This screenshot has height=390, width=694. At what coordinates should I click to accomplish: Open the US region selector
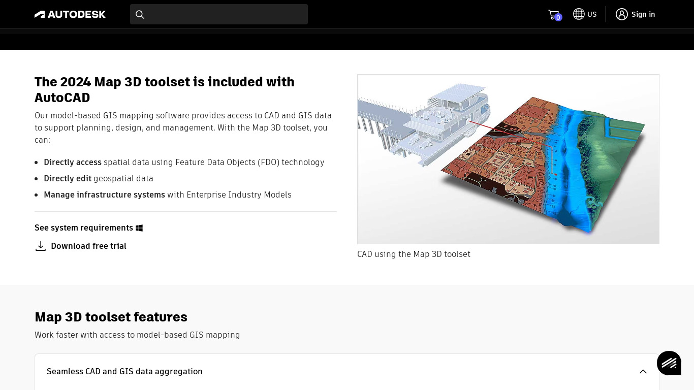tap(585, 14)
